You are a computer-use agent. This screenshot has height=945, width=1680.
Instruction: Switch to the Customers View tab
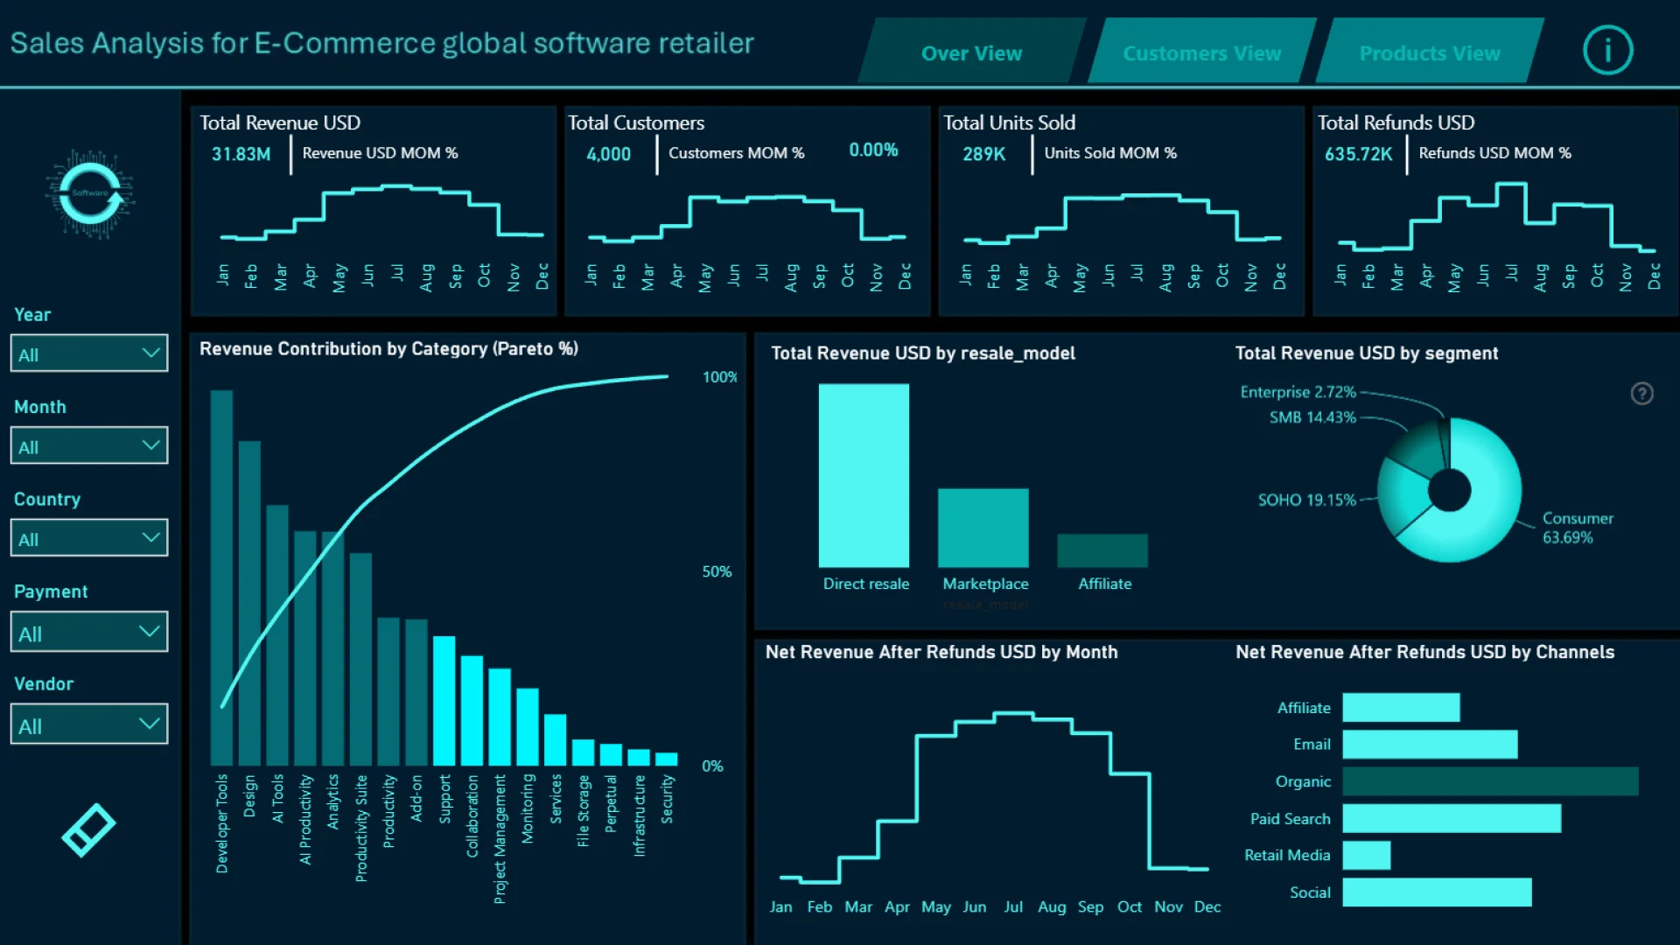(1201, 53)
